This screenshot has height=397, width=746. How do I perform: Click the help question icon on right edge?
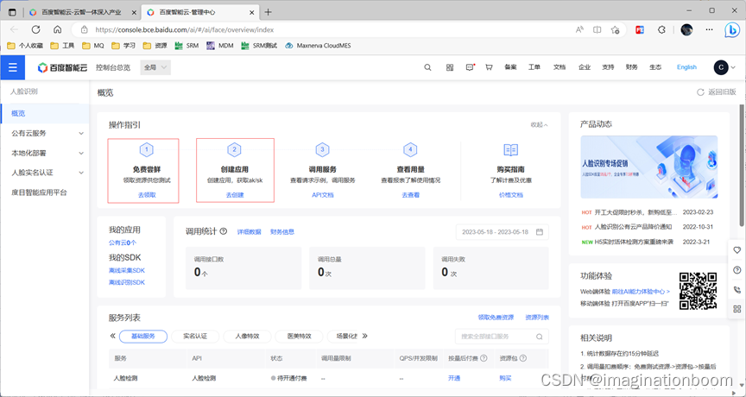pos(737,270)
